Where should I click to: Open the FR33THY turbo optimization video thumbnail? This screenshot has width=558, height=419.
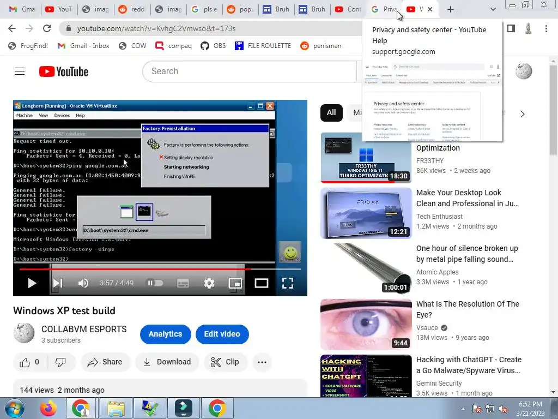pyautogui.click(x=366, y=158)
